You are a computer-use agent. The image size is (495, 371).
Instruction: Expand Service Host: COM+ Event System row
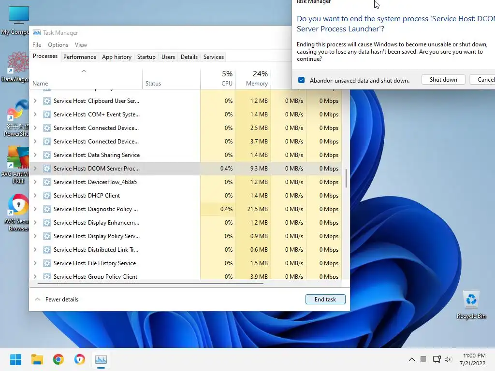35,114
